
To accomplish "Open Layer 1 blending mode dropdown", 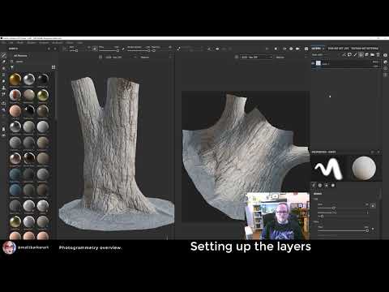I will click(375, 62).
